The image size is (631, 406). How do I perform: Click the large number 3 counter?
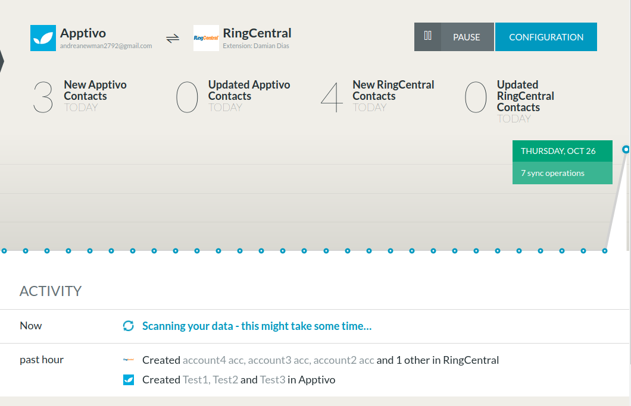(43, 97)
